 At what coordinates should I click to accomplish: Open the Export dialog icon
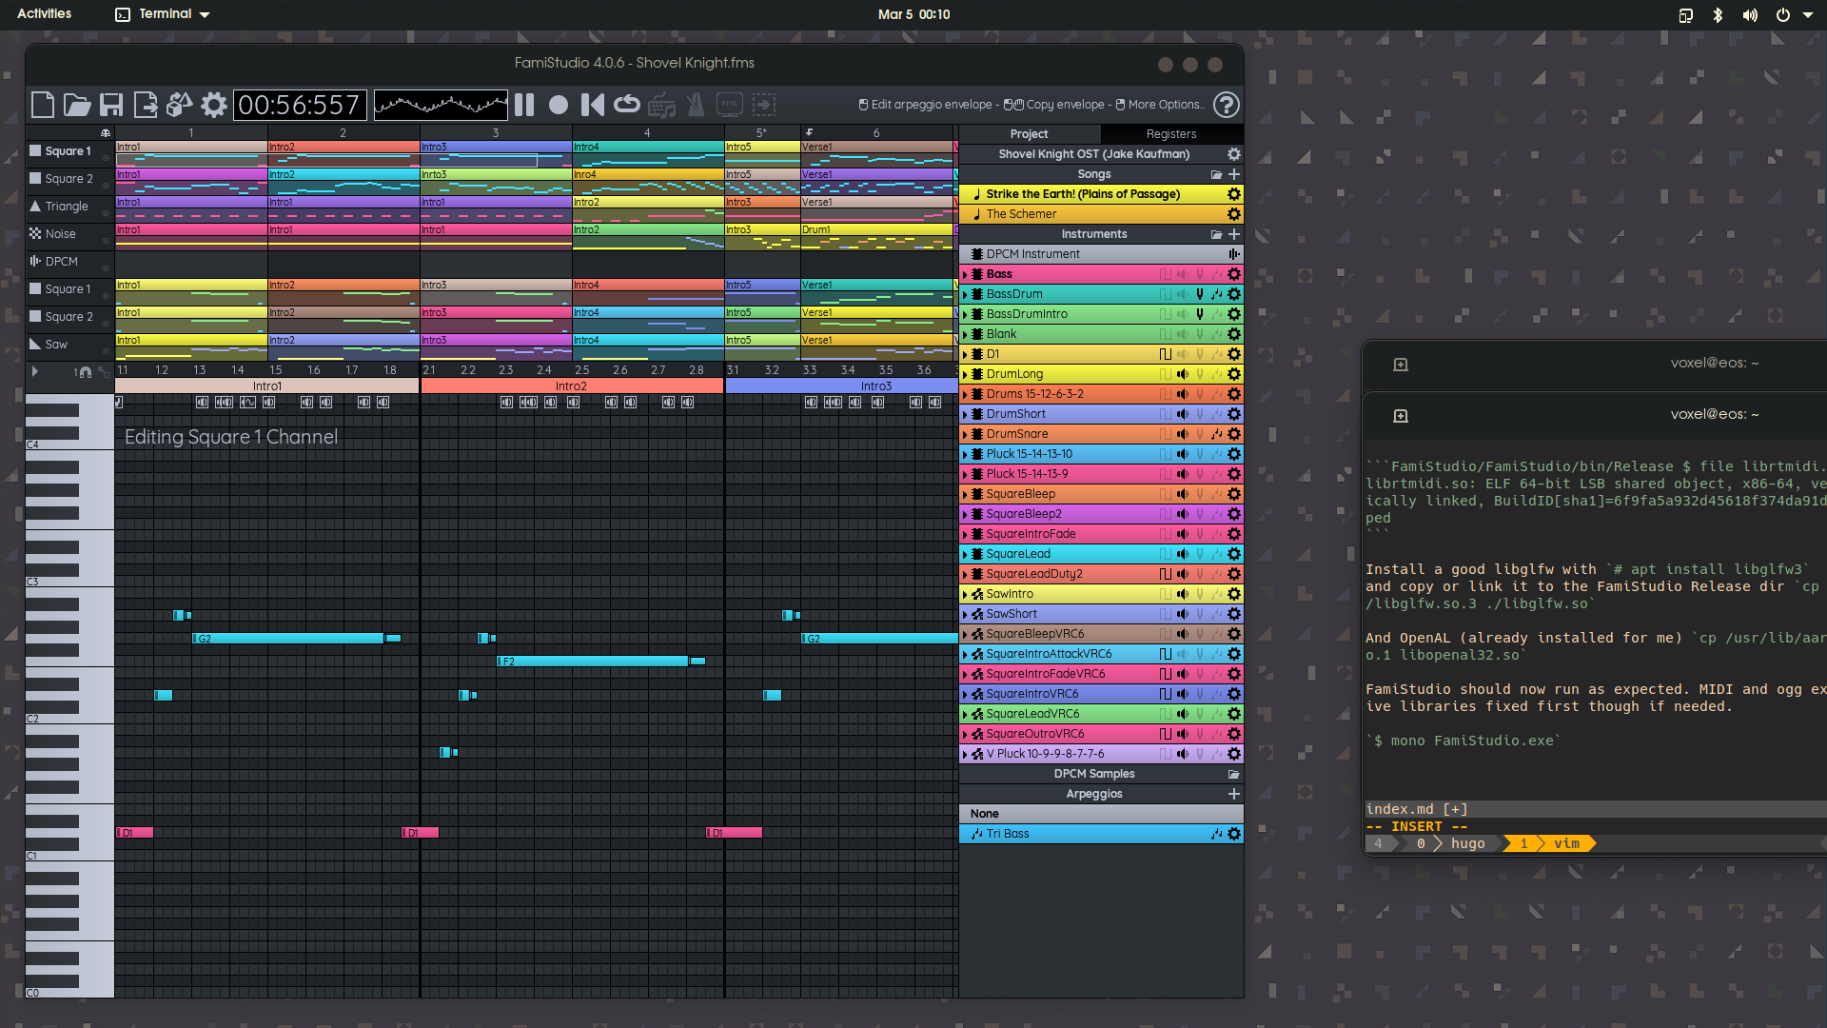click(x=146, y=105)
